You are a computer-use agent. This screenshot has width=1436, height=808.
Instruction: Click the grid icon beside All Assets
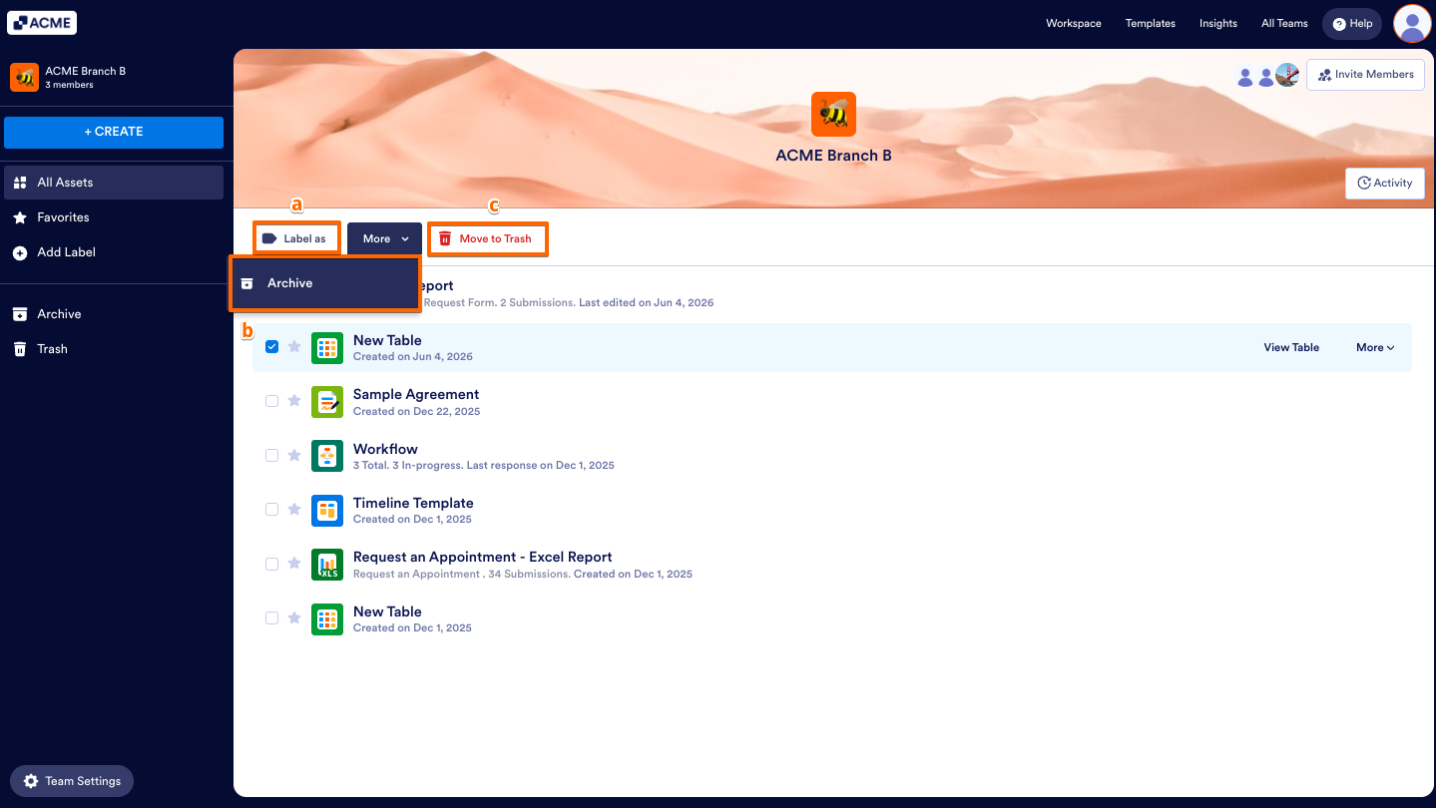click(x=20, y=183)
